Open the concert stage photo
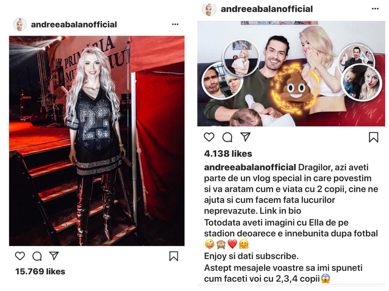This screenshot has height=291, width=389. [97, 141]
